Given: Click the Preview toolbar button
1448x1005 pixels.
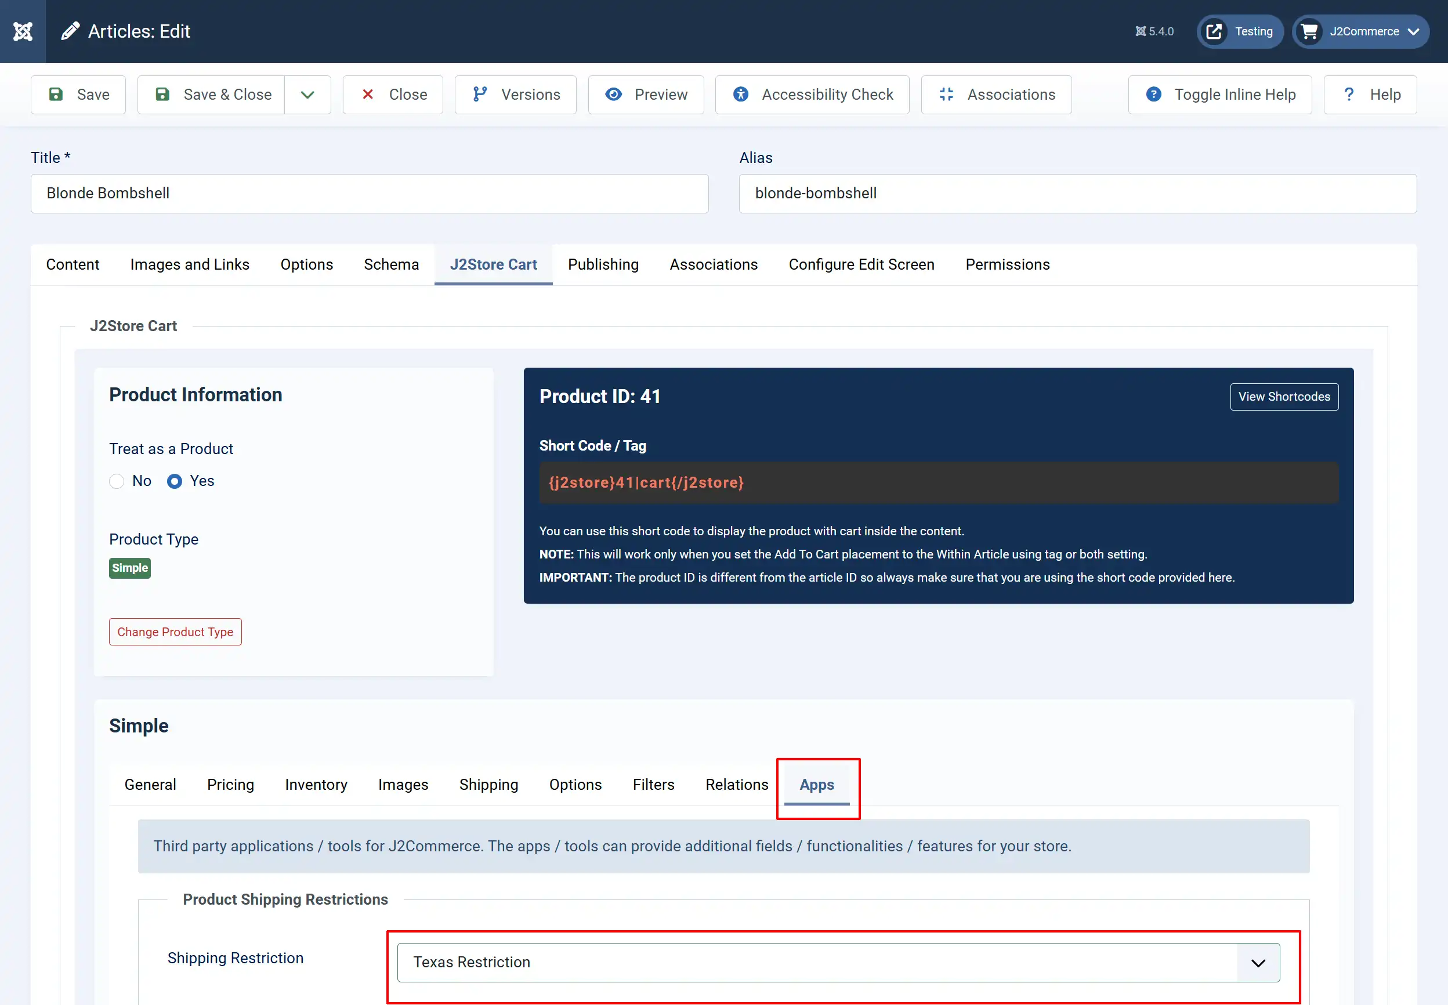Looking at the screenshot, I should coord(646,95).
